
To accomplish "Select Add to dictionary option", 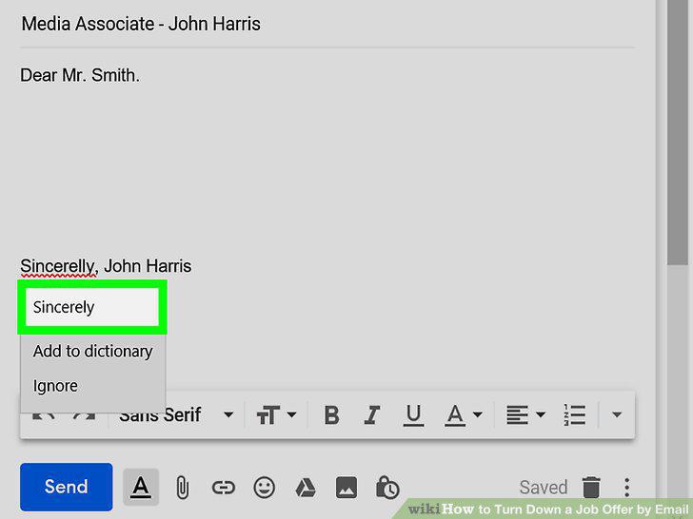I will [93, 352].
